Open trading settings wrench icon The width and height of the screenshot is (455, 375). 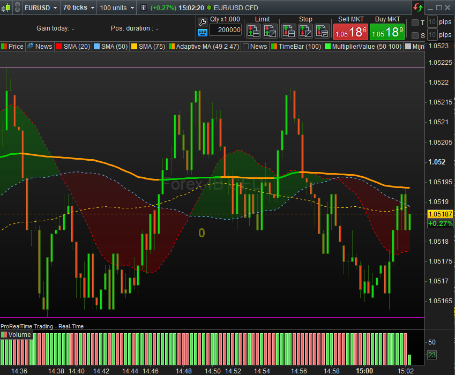pos(202,22)
